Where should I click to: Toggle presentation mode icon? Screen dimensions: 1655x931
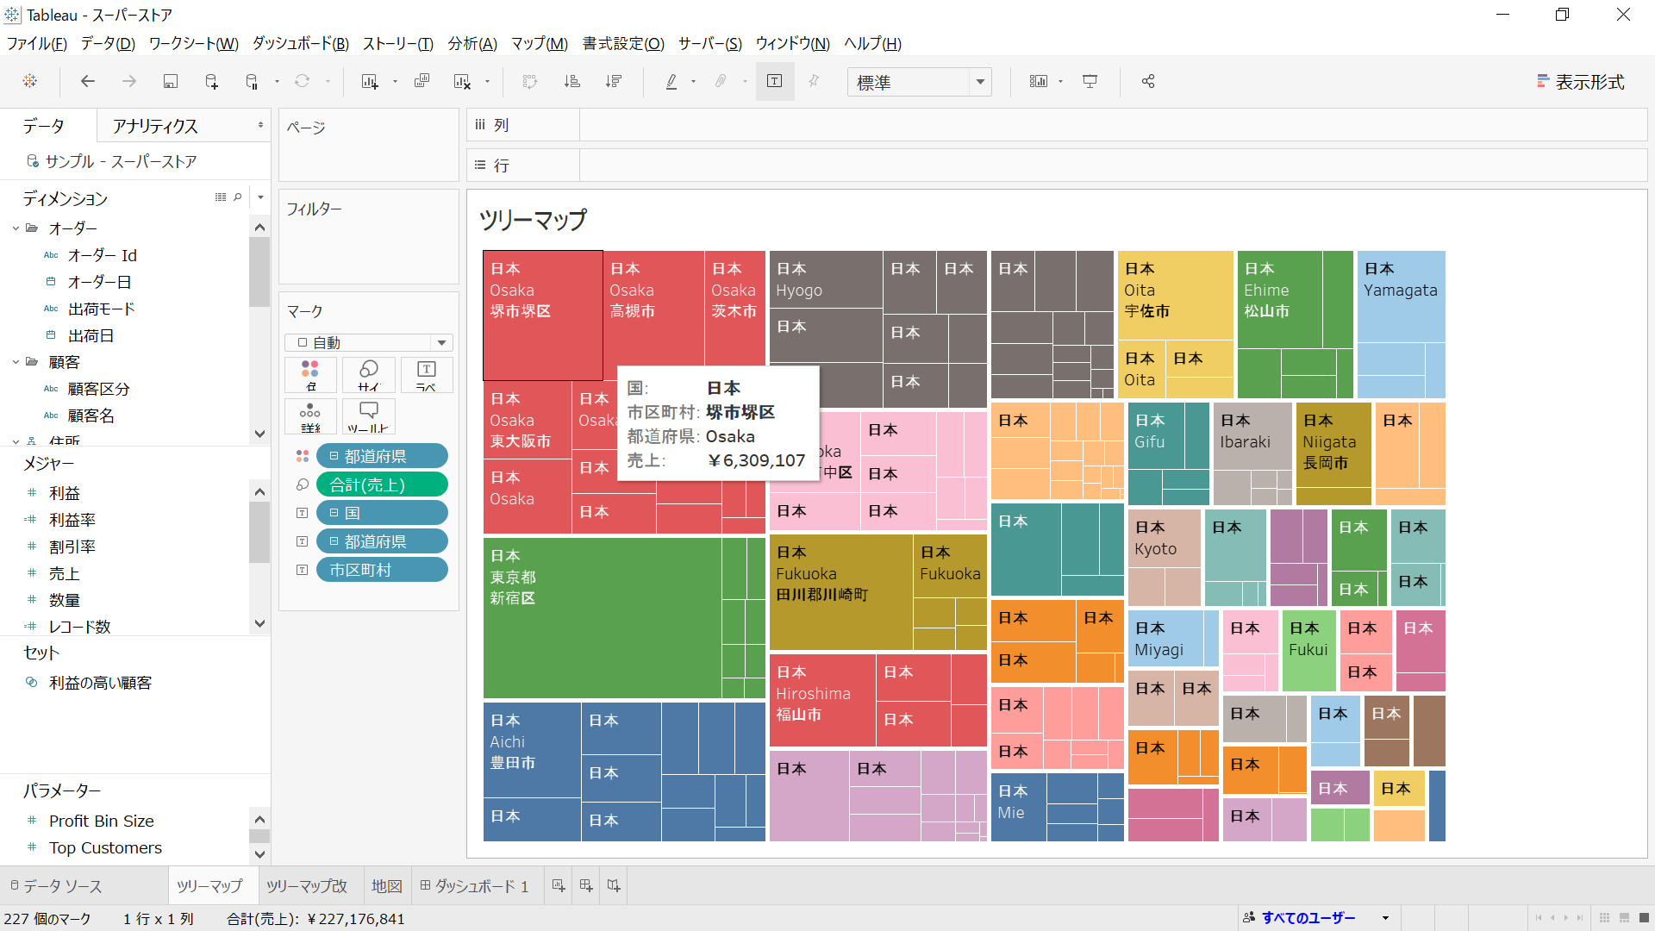coord(1090,81)
